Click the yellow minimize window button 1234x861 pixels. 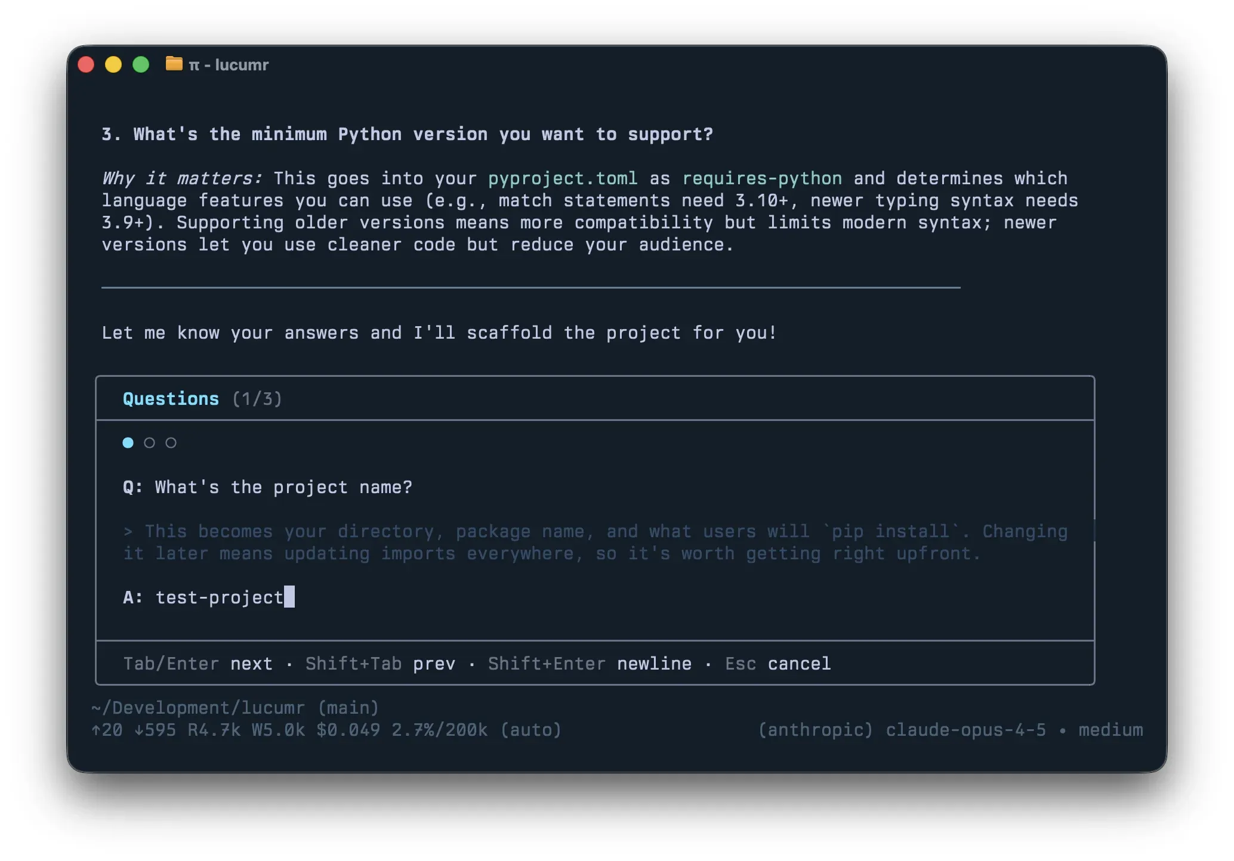coord(113,64)
